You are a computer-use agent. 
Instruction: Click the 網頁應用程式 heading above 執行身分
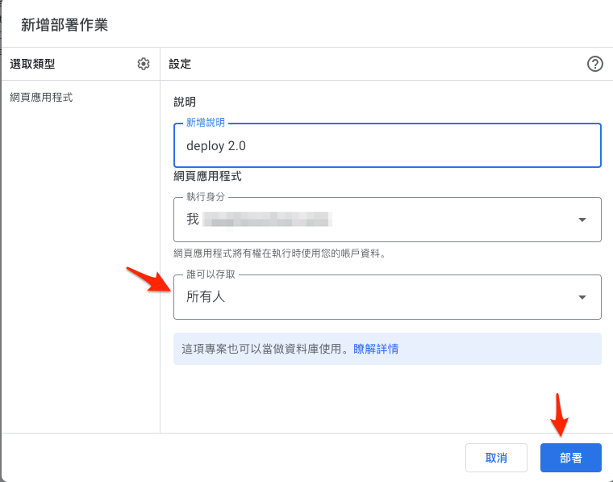[x=207, y=175]
